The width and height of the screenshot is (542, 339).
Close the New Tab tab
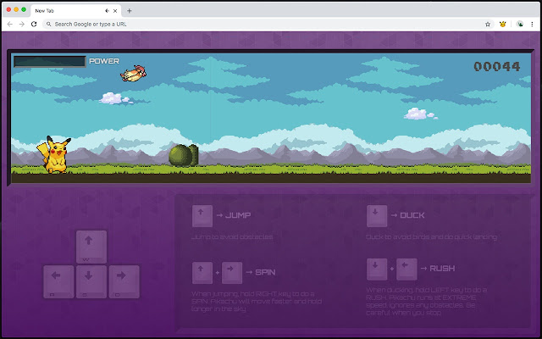click(115, 11)
